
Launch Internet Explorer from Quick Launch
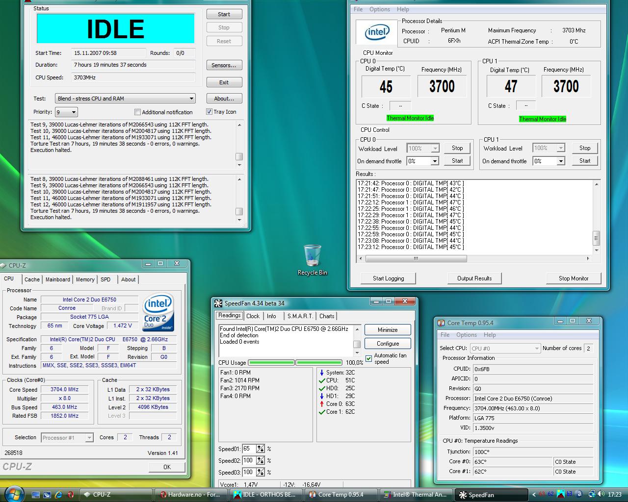[x=59, y=495]
